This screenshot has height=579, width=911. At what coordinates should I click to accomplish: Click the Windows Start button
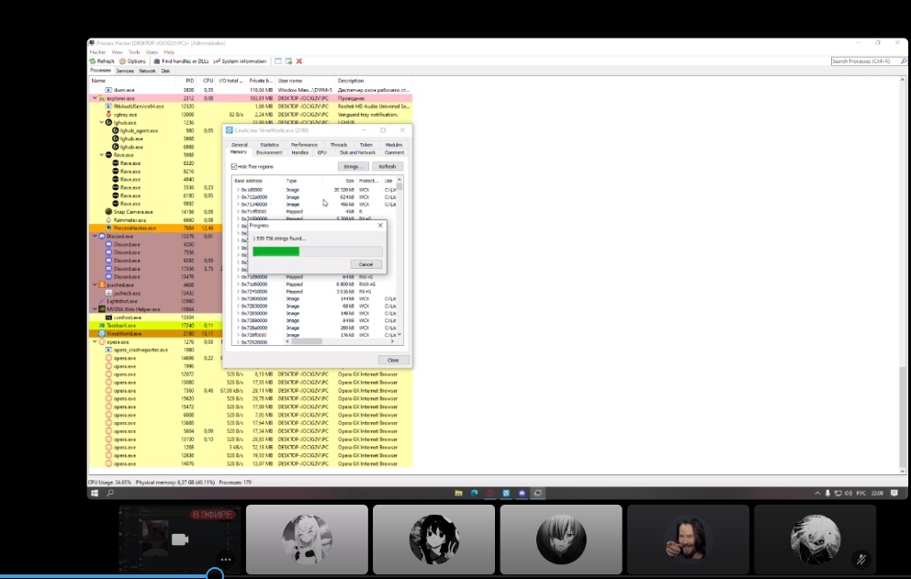pos(94,493)
